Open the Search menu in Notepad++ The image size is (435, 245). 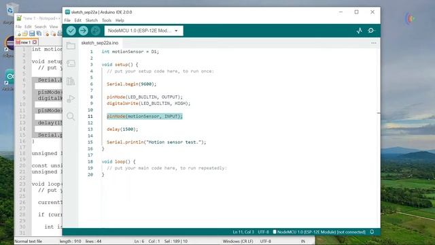click(x=41, y=27)
